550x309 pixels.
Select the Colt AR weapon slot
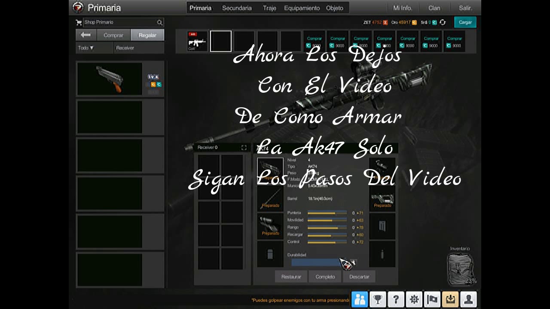(197, 41)
